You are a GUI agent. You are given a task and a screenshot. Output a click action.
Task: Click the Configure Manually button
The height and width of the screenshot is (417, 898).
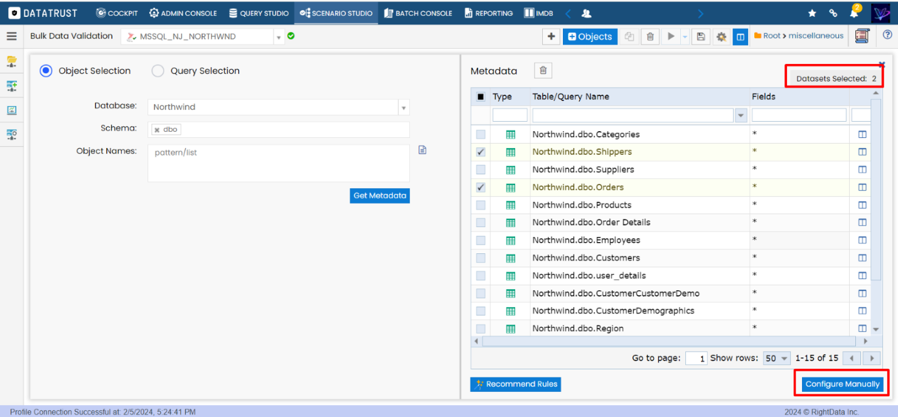(x=842, y=384)
